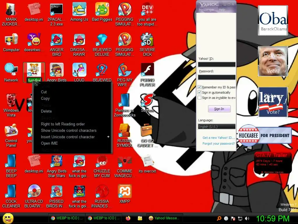Click Get a new Yahoo! ID link
Image resolution: width=298 pixels, height=224 pixels.
click(x=219, y=138)
